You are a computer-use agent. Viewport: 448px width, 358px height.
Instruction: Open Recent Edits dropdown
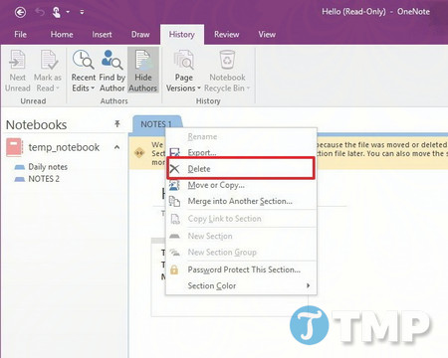pyautogui.click(x=84, y=71)
